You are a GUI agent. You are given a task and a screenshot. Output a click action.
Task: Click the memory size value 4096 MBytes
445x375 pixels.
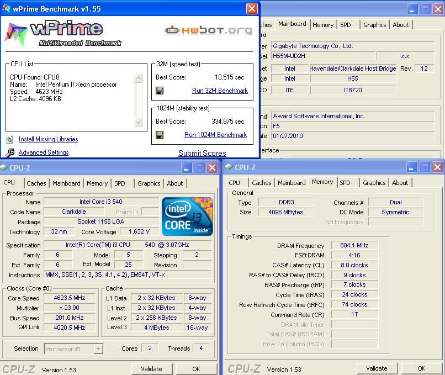tap(286, 212)
